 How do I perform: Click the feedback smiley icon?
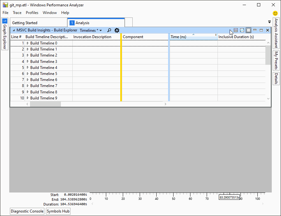click(x=275, y=13)
